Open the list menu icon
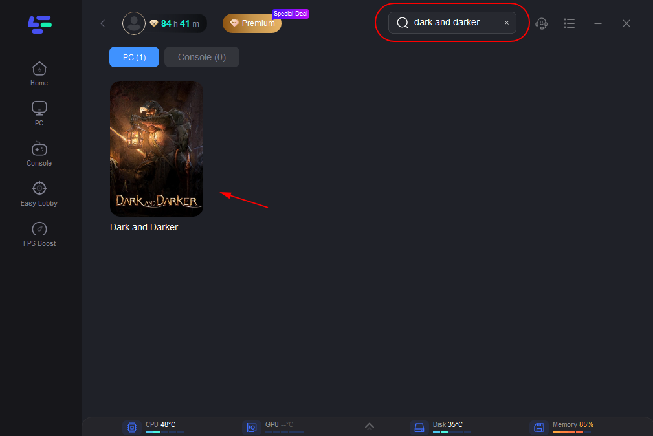This screenshot has width=653, height=436. 570,23
